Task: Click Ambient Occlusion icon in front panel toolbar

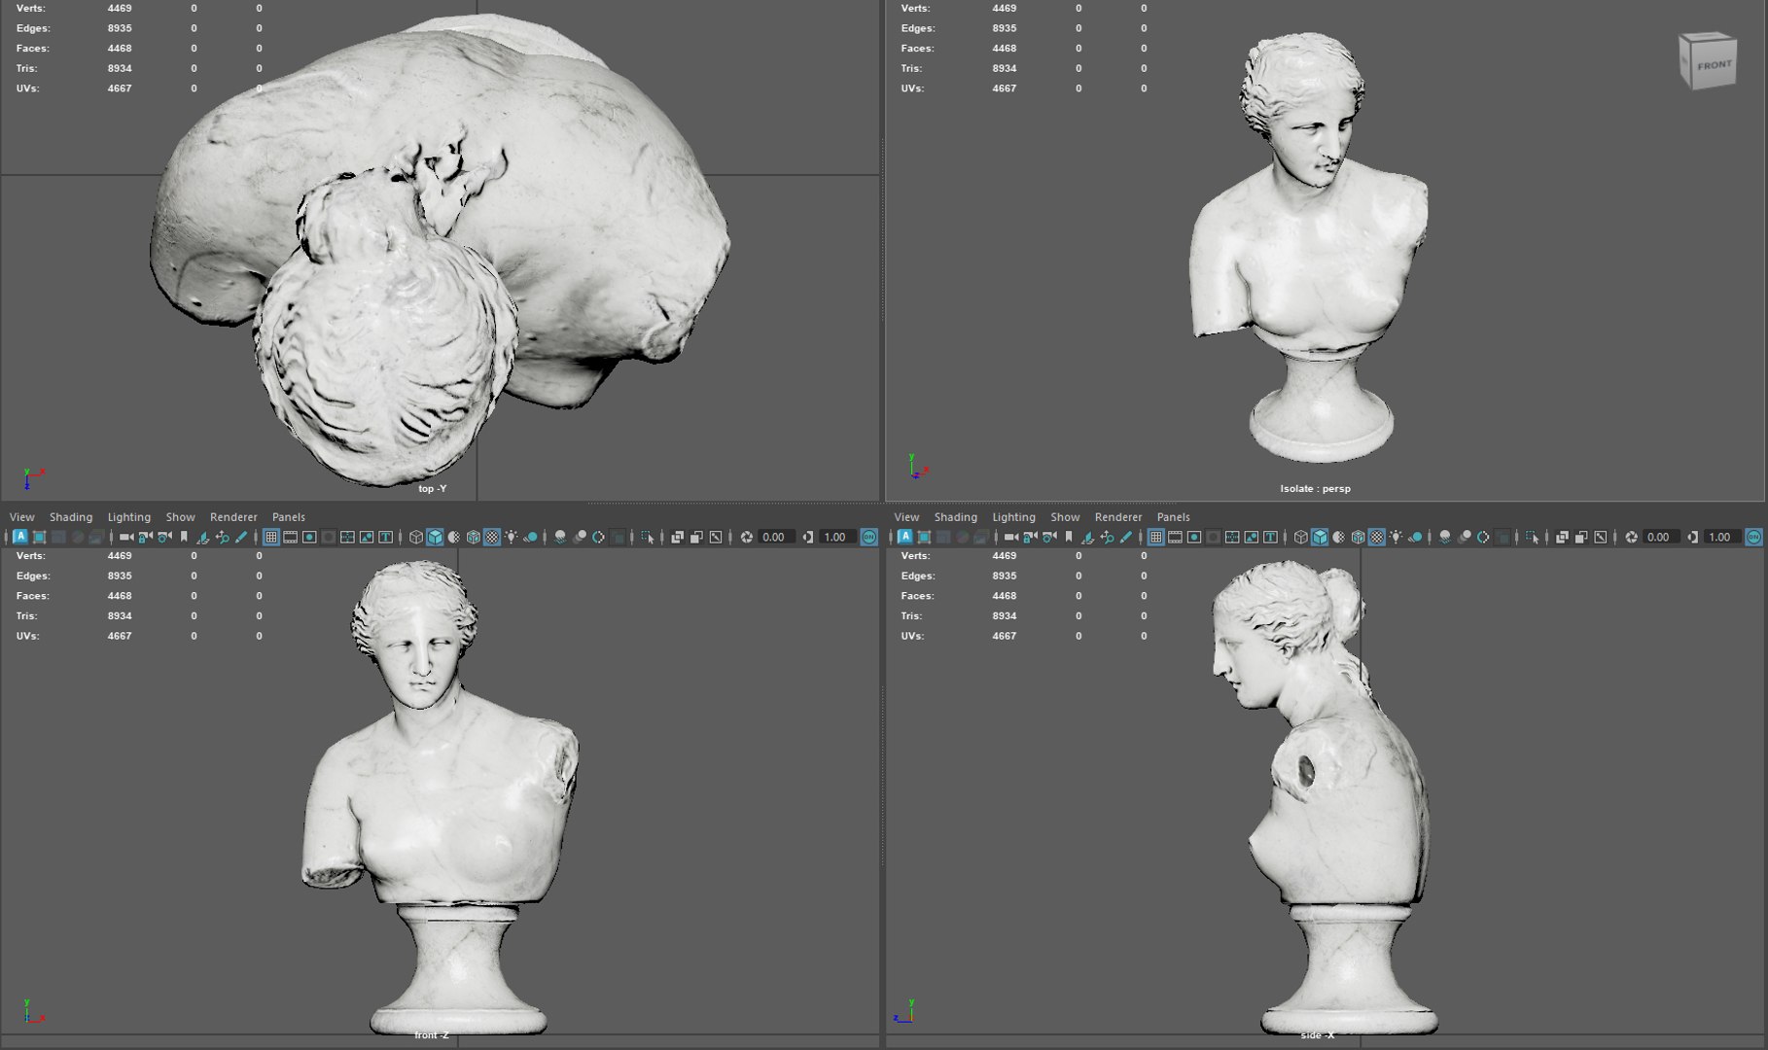Action: (560, 537)
